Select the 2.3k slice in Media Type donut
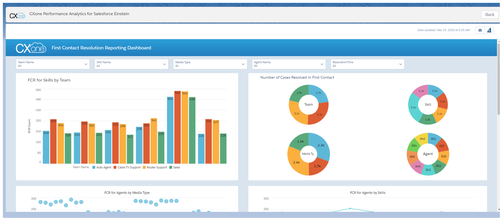Screen dimensions: 503x221 pos(321,145)
